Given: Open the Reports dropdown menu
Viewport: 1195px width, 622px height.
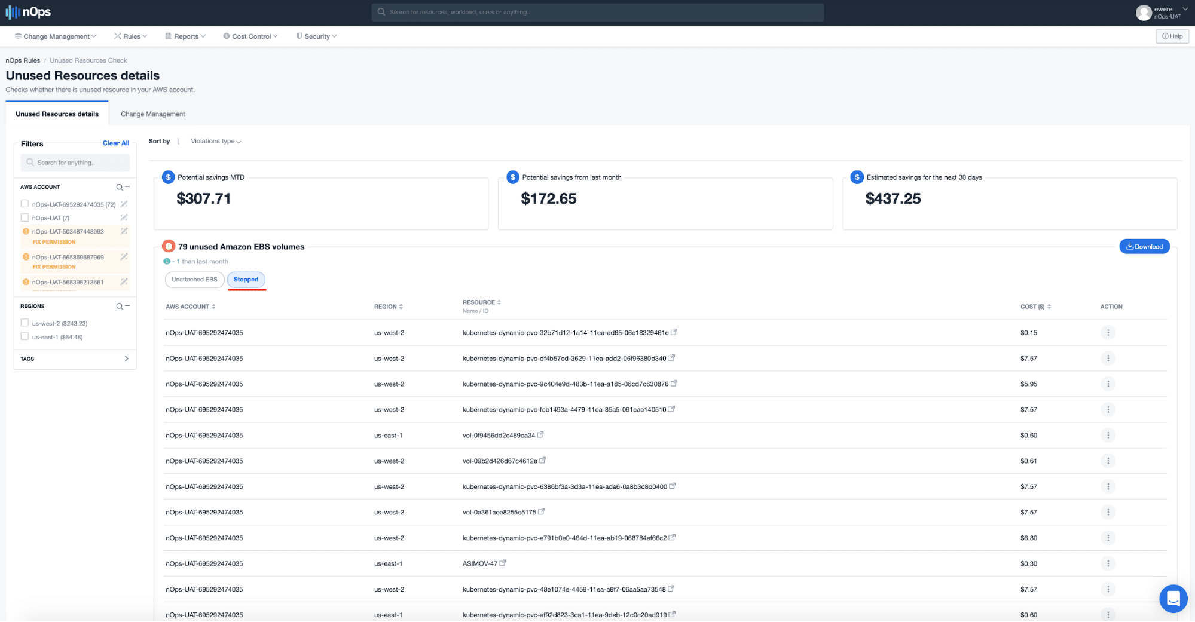Looking at the screenshot, I should [x=185, y=36].
